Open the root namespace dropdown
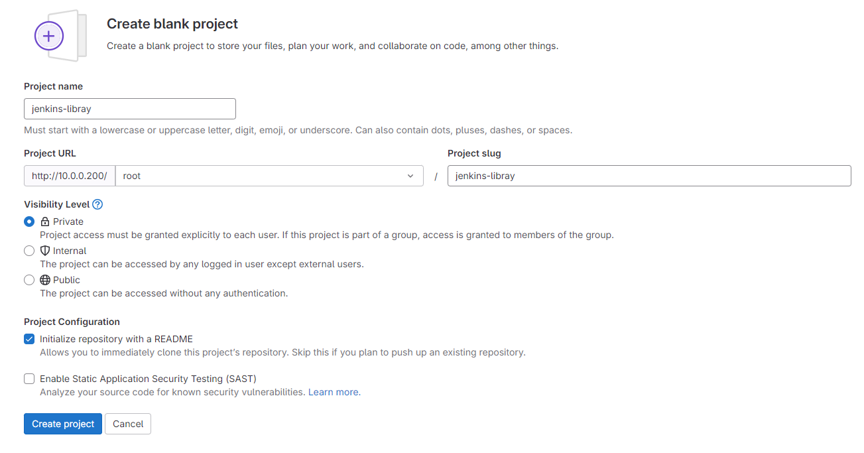This screenshot has height=453, width=864. 269,176
